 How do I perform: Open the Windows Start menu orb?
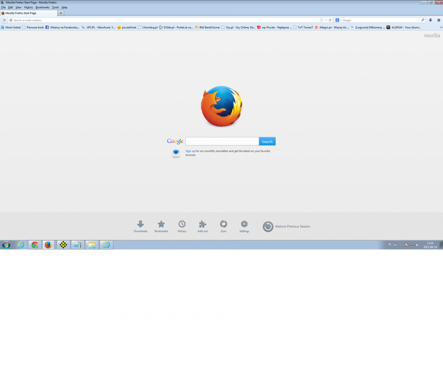click(6, 245)
